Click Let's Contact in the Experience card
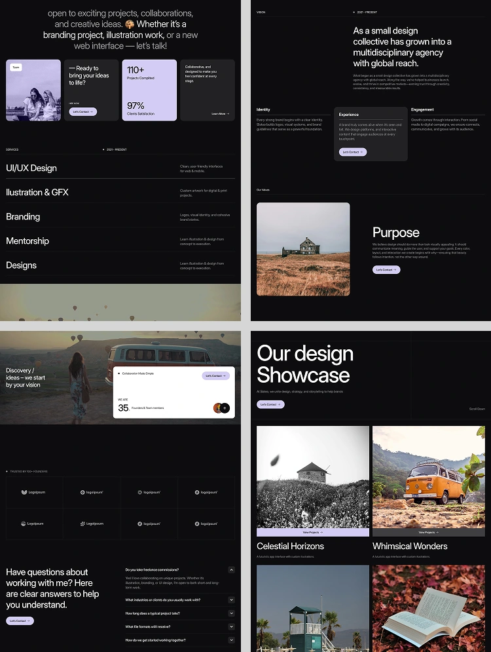 click(353, 152)
